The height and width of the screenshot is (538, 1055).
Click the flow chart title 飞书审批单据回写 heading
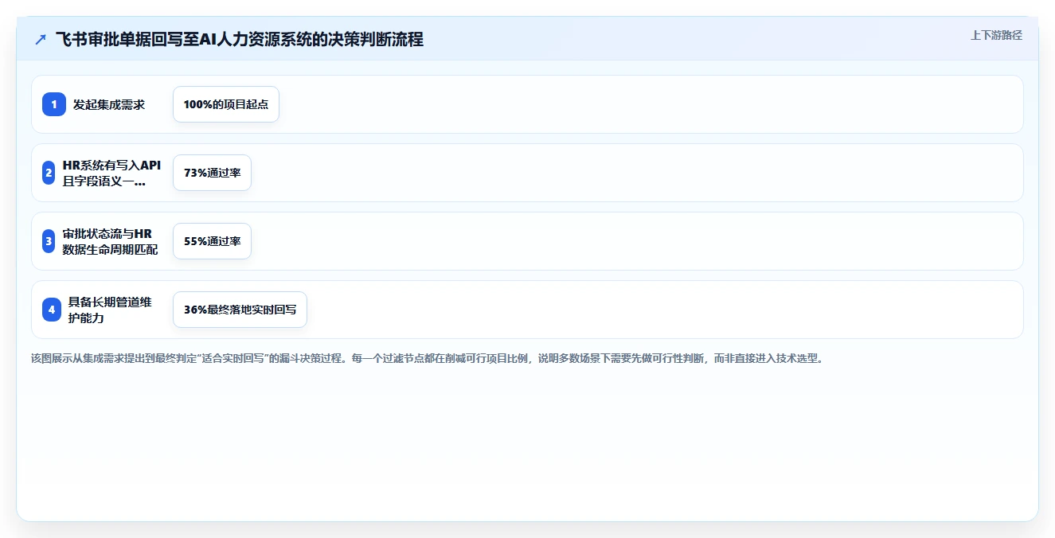[240, 39]
